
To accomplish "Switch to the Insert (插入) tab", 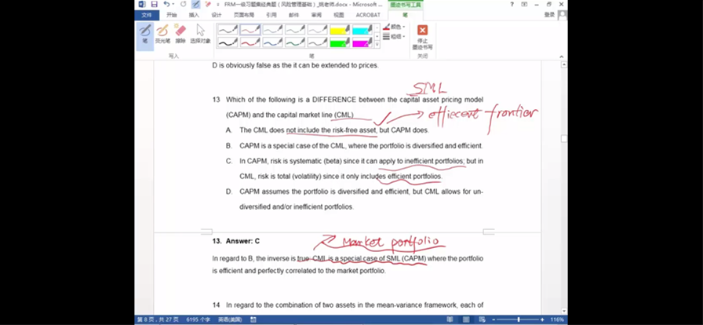I will (x=194, y=15).
